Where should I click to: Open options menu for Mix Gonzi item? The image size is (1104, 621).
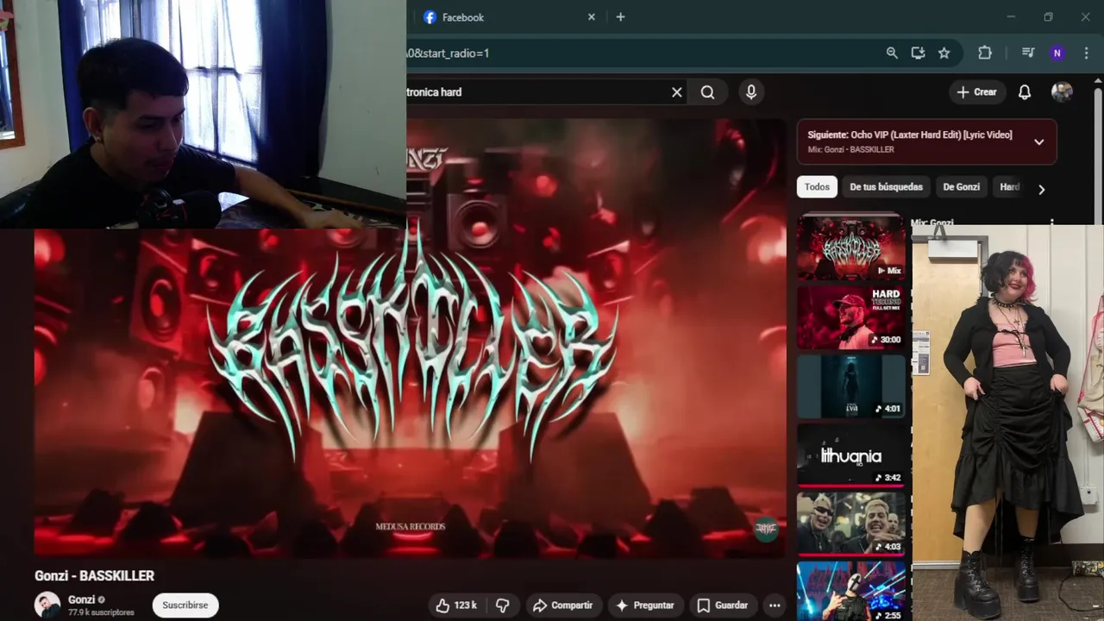(1051, 223)
